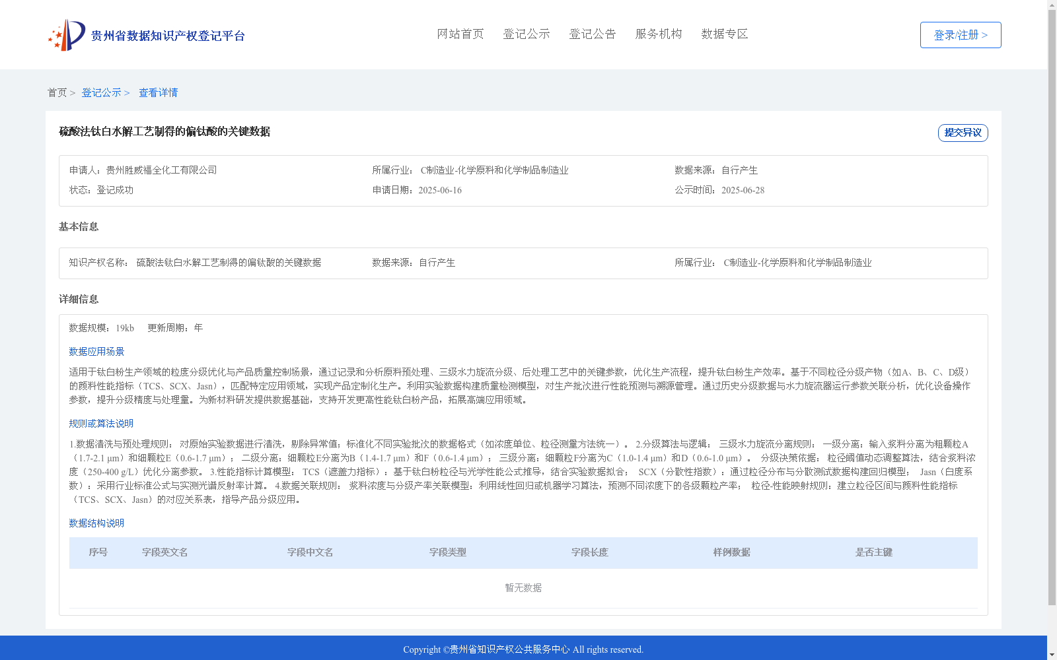Click the 登录/注册 button
This screenshot has height=660, width=1057.
961,35
